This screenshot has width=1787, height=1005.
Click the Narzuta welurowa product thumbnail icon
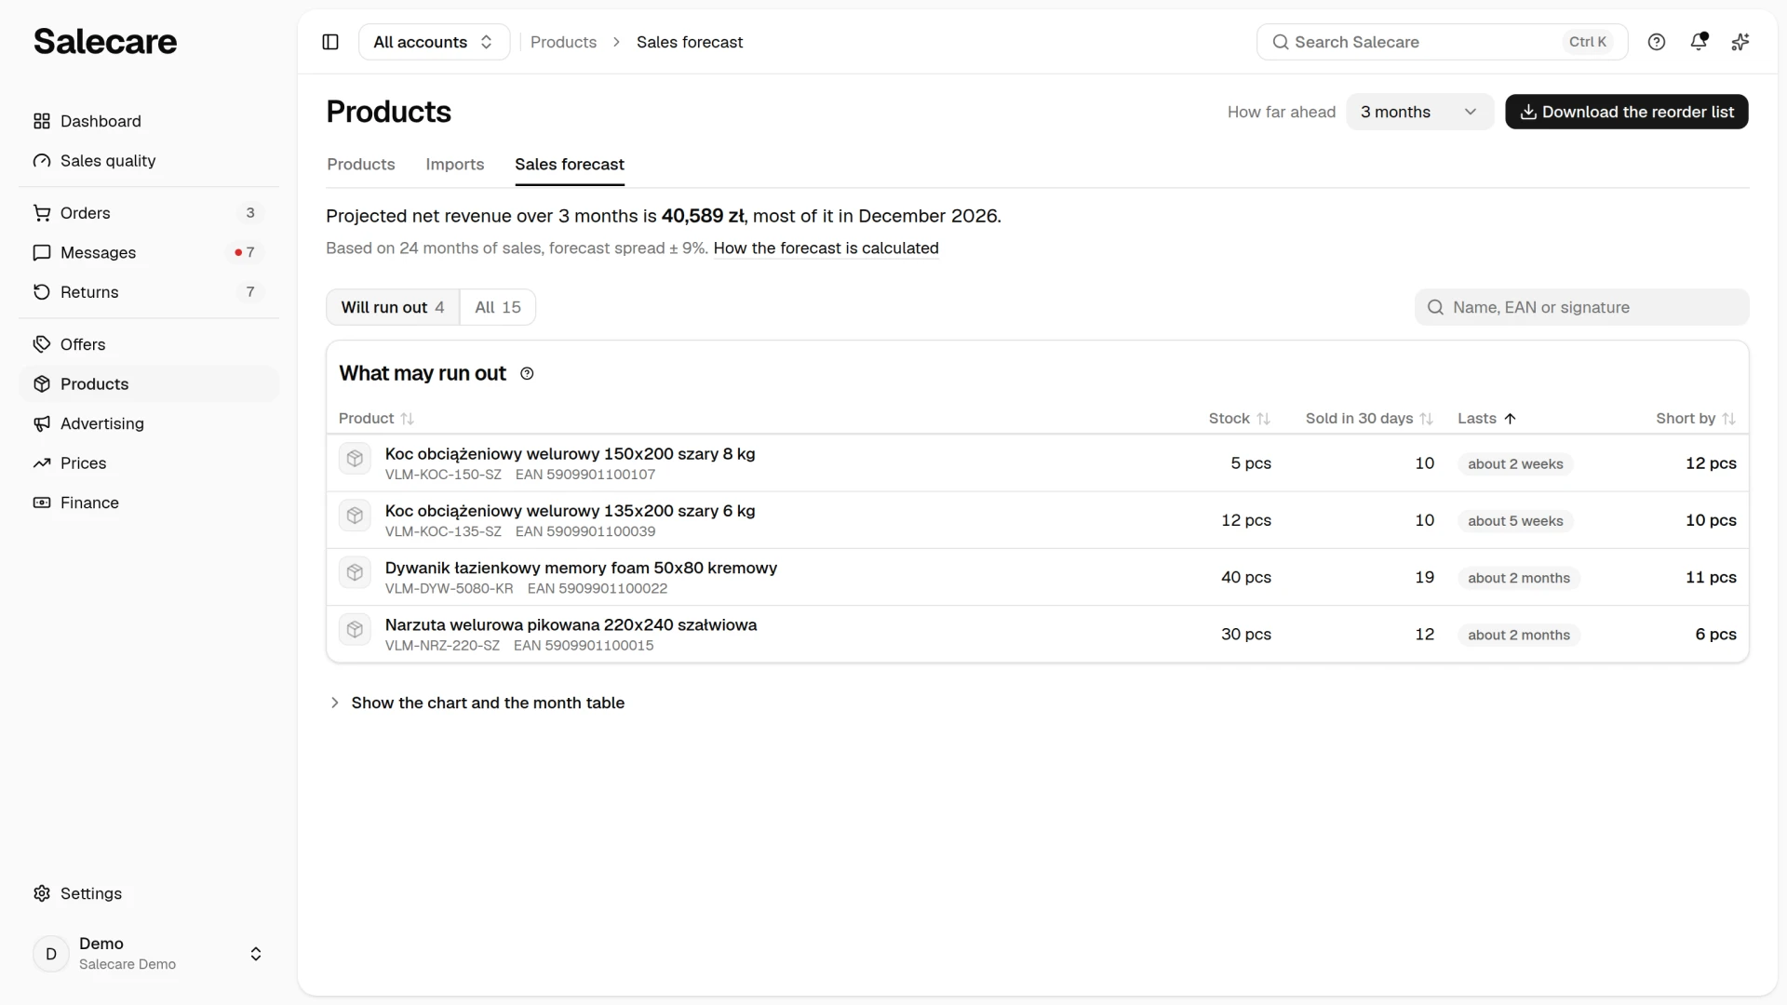click(355, 630)
